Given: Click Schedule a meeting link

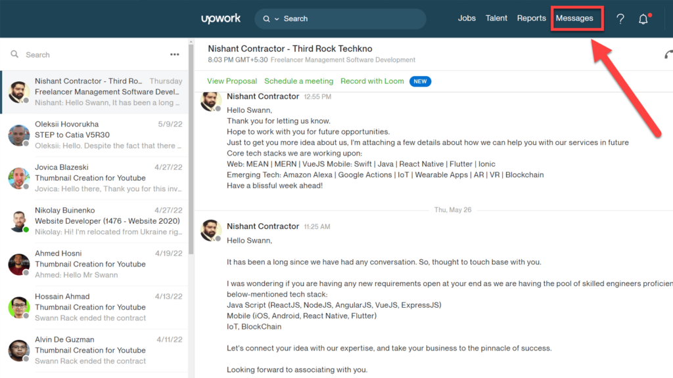Looking at the screenshot, I should 299,81.
